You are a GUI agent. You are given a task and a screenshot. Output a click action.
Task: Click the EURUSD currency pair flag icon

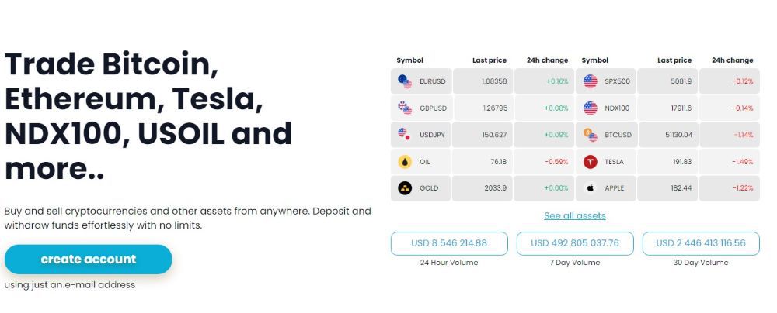point(405,81)
